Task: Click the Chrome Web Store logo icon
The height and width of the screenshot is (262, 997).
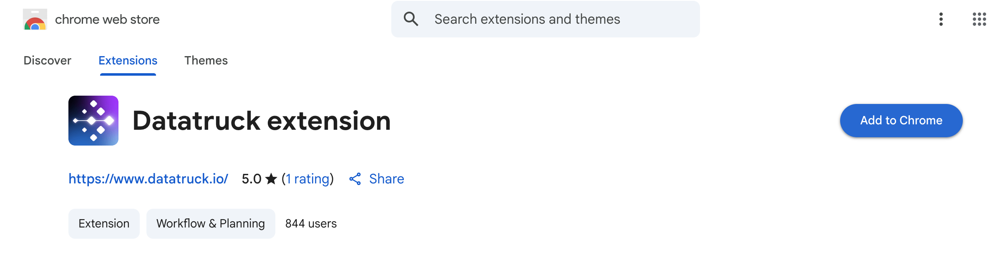Action: pyautogui.click(x=35, y=19)
